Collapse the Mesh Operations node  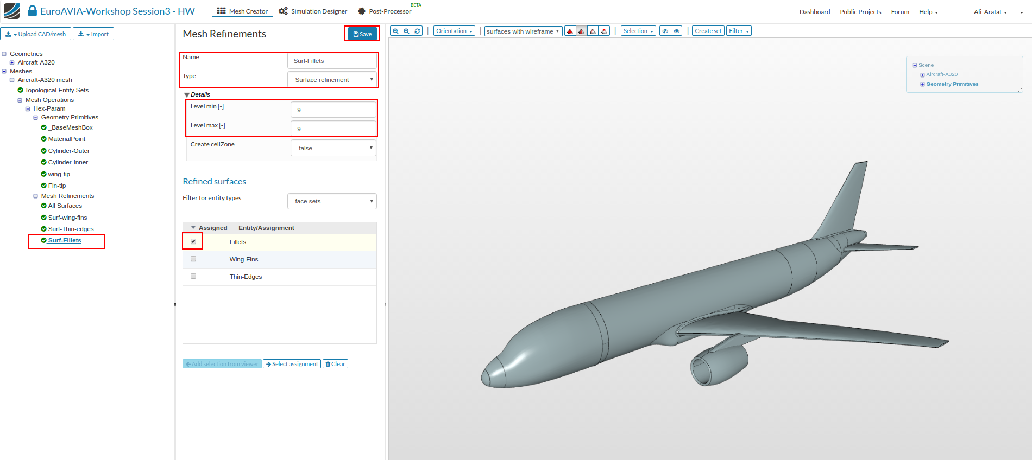(x=20, y=100)
